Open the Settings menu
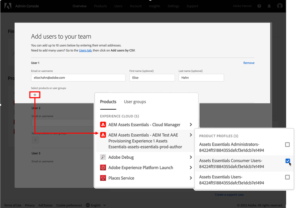Image resolution: width=296 pixels, height=208 pixels. click(173, 6)
